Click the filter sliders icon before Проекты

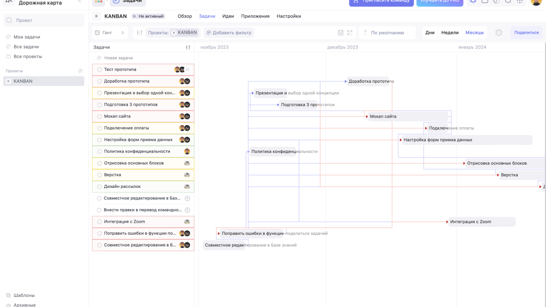coord(140,33)
